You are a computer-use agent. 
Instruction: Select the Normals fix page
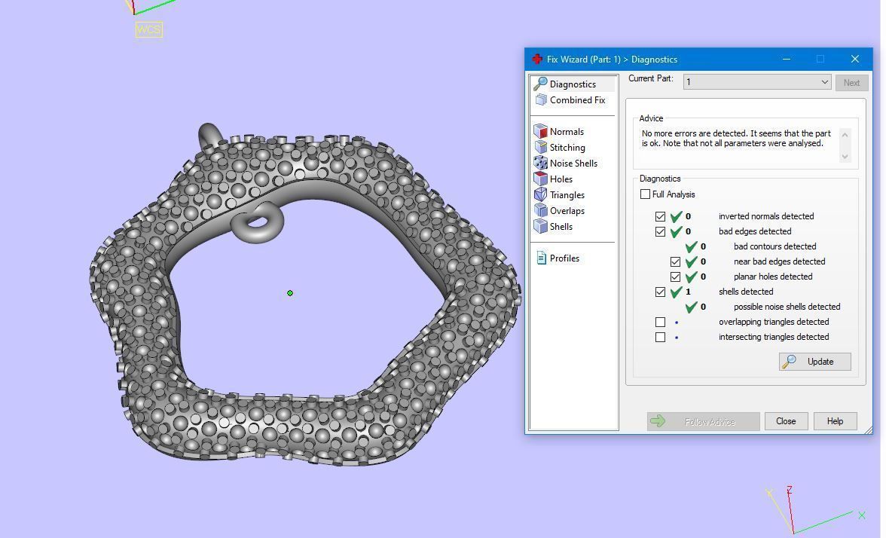pos(559,131)
